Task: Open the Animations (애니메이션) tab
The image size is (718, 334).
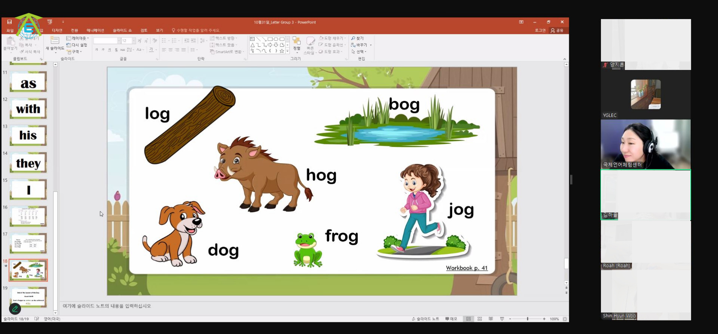Action: [95, 30]
